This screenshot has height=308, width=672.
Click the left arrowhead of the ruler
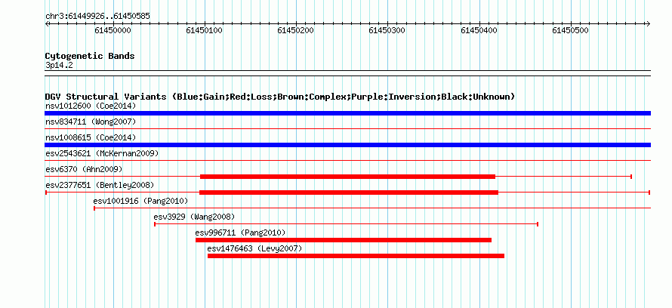pos(47,23)
